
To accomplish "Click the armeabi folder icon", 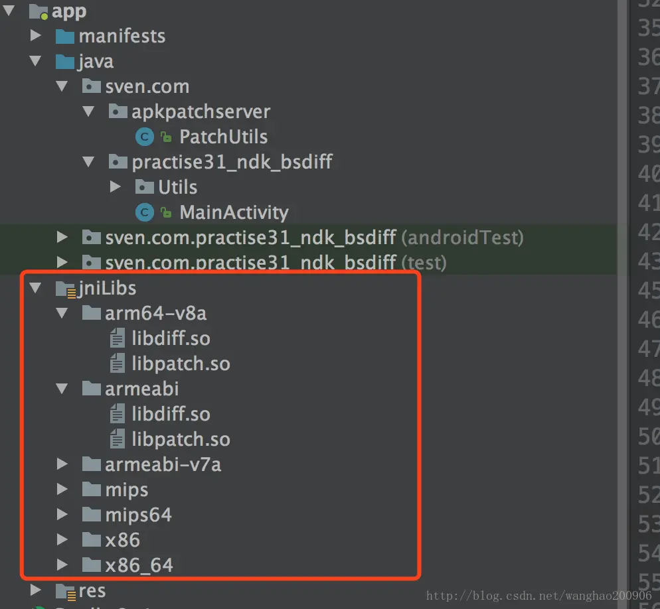I will [x=92, y=389].
